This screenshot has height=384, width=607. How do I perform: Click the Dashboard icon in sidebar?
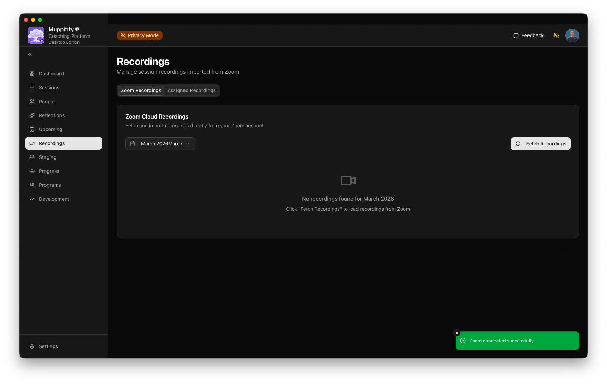pyautogui.click(x=32, y=74)
